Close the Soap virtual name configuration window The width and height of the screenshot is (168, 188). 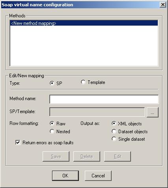click(163, 5)
